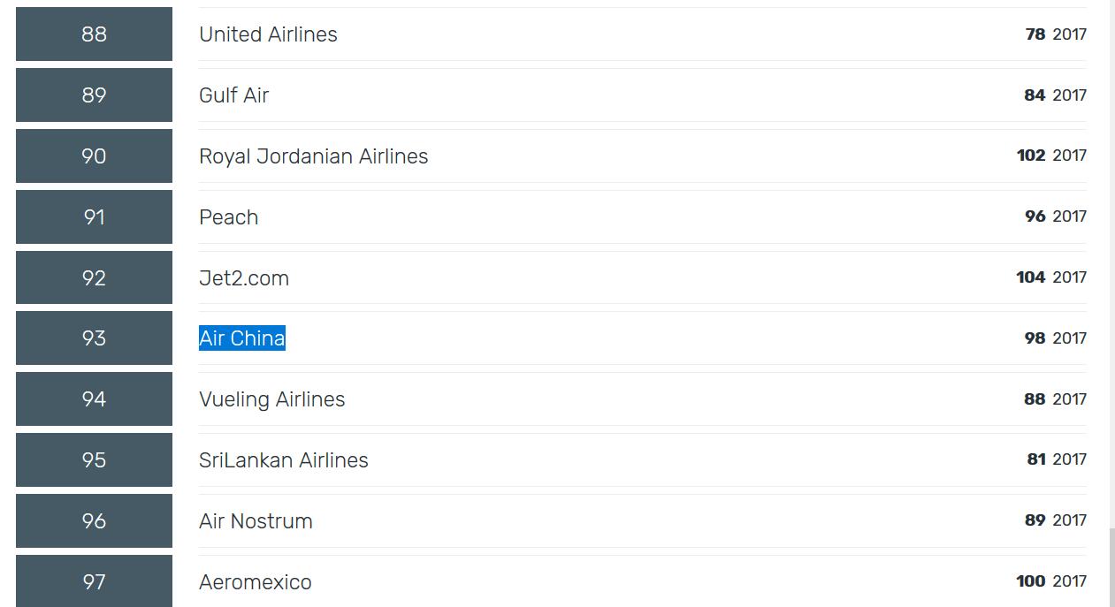This screenshot has height=607, width=1115.
Task: Click the rank 92 number box
Action: (94, 278)
